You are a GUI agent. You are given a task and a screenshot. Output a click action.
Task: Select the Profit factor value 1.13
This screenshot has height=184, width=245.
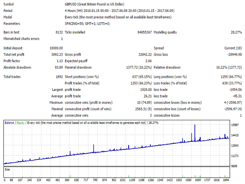[59, 61]
